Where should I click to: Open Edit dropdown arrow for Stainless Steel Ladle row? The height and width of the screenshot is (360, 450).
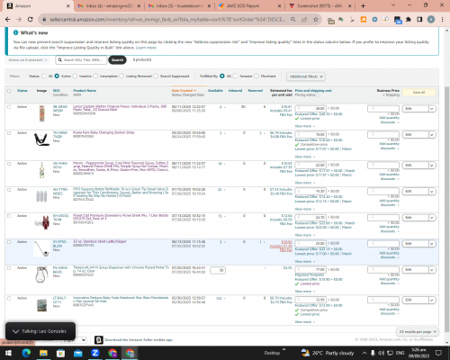[432, 244]
